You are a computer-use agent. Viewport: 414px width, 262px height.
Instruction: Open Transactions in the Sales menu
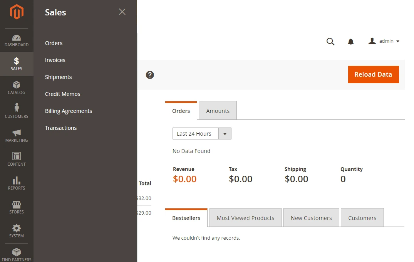[x=61, y=128]
